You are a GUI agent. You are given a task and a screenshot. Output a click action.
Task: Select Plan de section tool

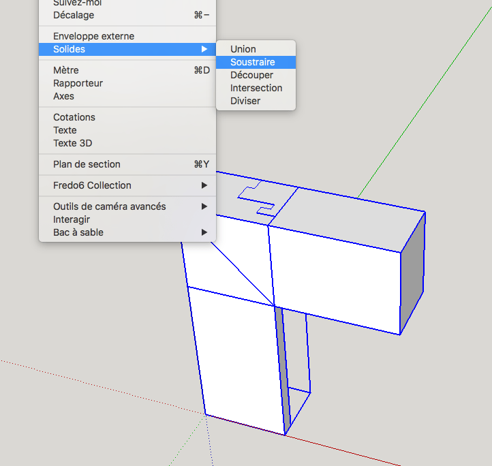[x=127, y=164]
